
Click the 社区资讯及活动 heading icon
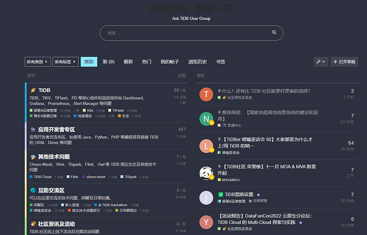(x=33, y=224)
